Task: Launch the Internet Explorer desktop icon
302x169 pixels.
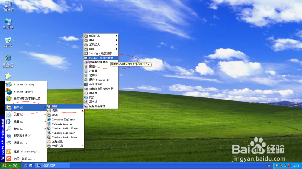Action: 8,61
